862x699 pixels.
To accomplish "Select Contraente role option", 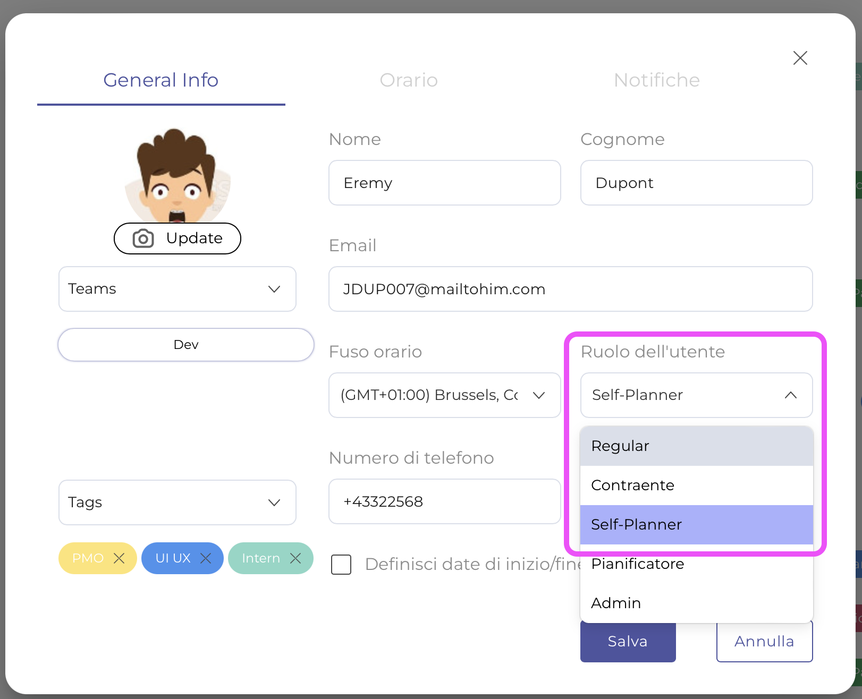I will click(x=696, y=485).
